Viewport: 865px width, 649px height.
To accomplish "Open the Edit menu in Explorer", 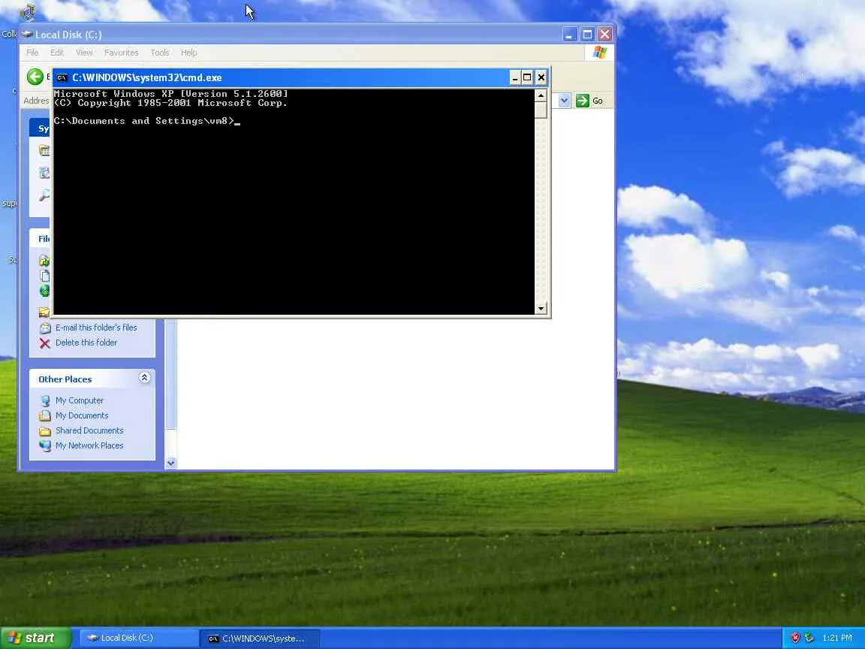I will (x=57, y=53).
